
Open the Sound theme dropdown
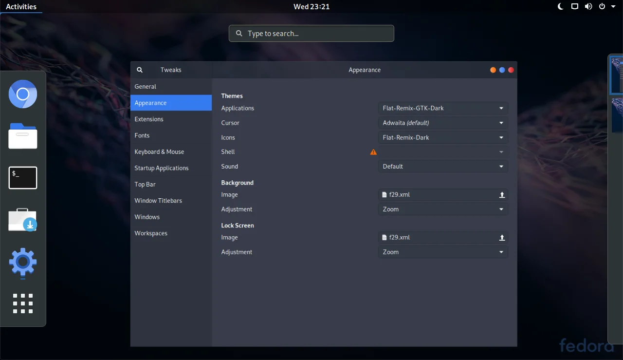(x=443, y=167)
